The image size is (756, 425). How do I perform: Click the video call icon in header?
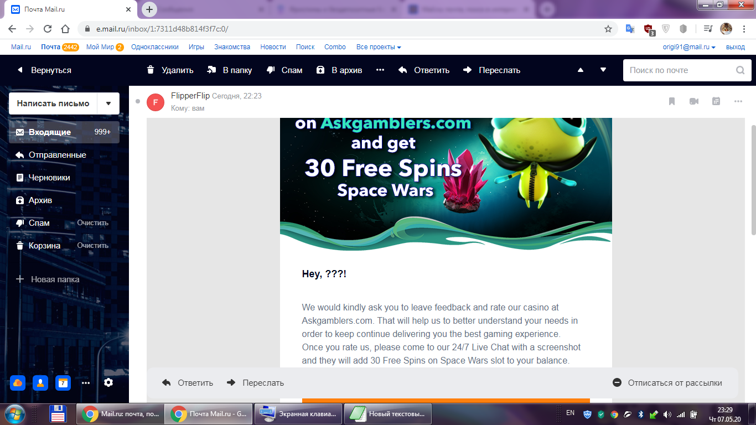[x=694, y=101]
